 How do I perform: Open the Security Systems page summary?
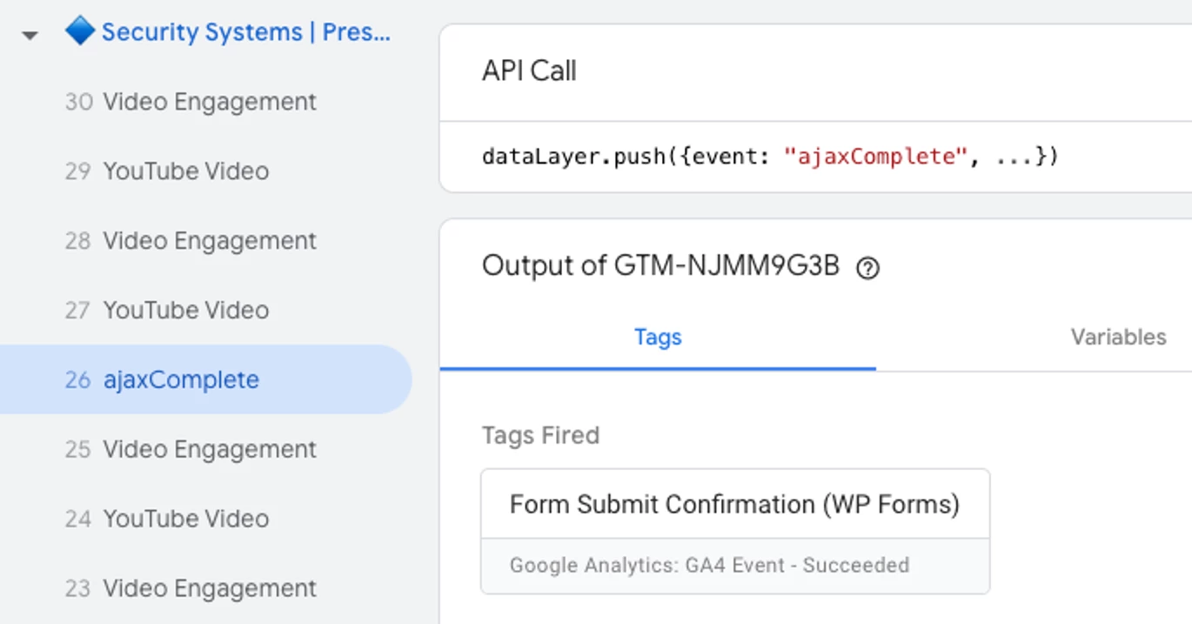tap(245, 33)
